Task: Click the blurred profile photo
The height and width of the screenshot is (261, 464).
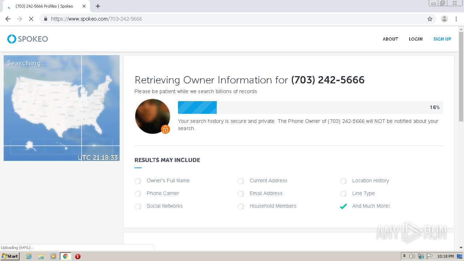Action: 153,116
